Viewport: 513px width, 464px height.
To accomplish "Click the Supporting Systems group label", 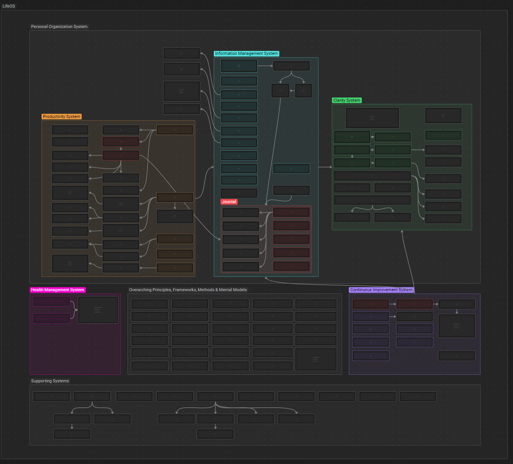I will pyautogui.click(x=50, y=381).
